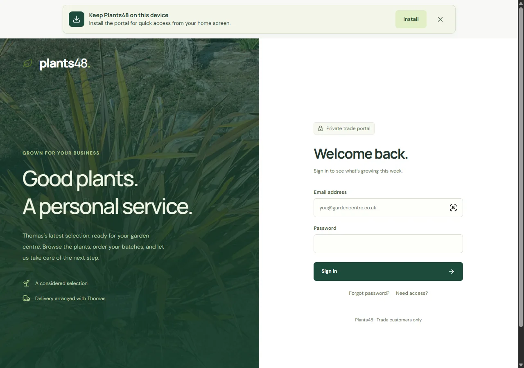The image size is (524, 368).
Task: Click the "A personal service." headline
Action: point(107,206)
